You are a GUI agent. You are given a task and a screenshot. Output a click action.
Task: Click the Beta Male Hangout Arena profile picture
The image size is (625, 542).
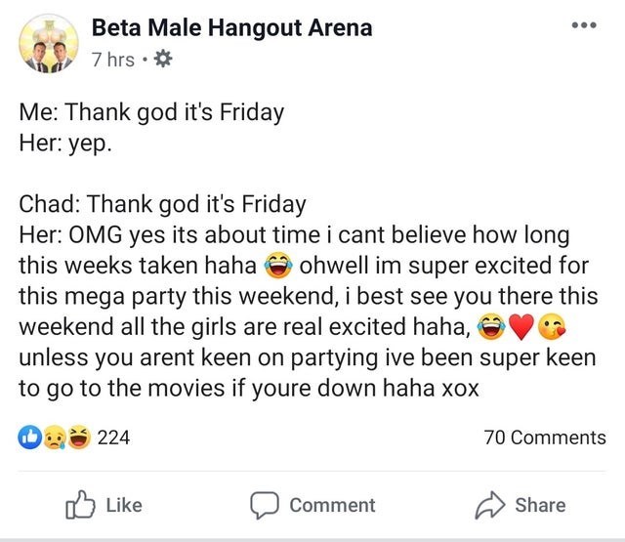48,46
